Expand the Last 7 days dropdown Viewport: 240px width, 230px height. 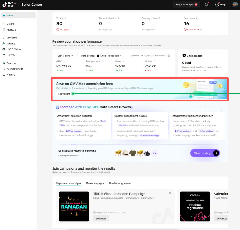65,56
